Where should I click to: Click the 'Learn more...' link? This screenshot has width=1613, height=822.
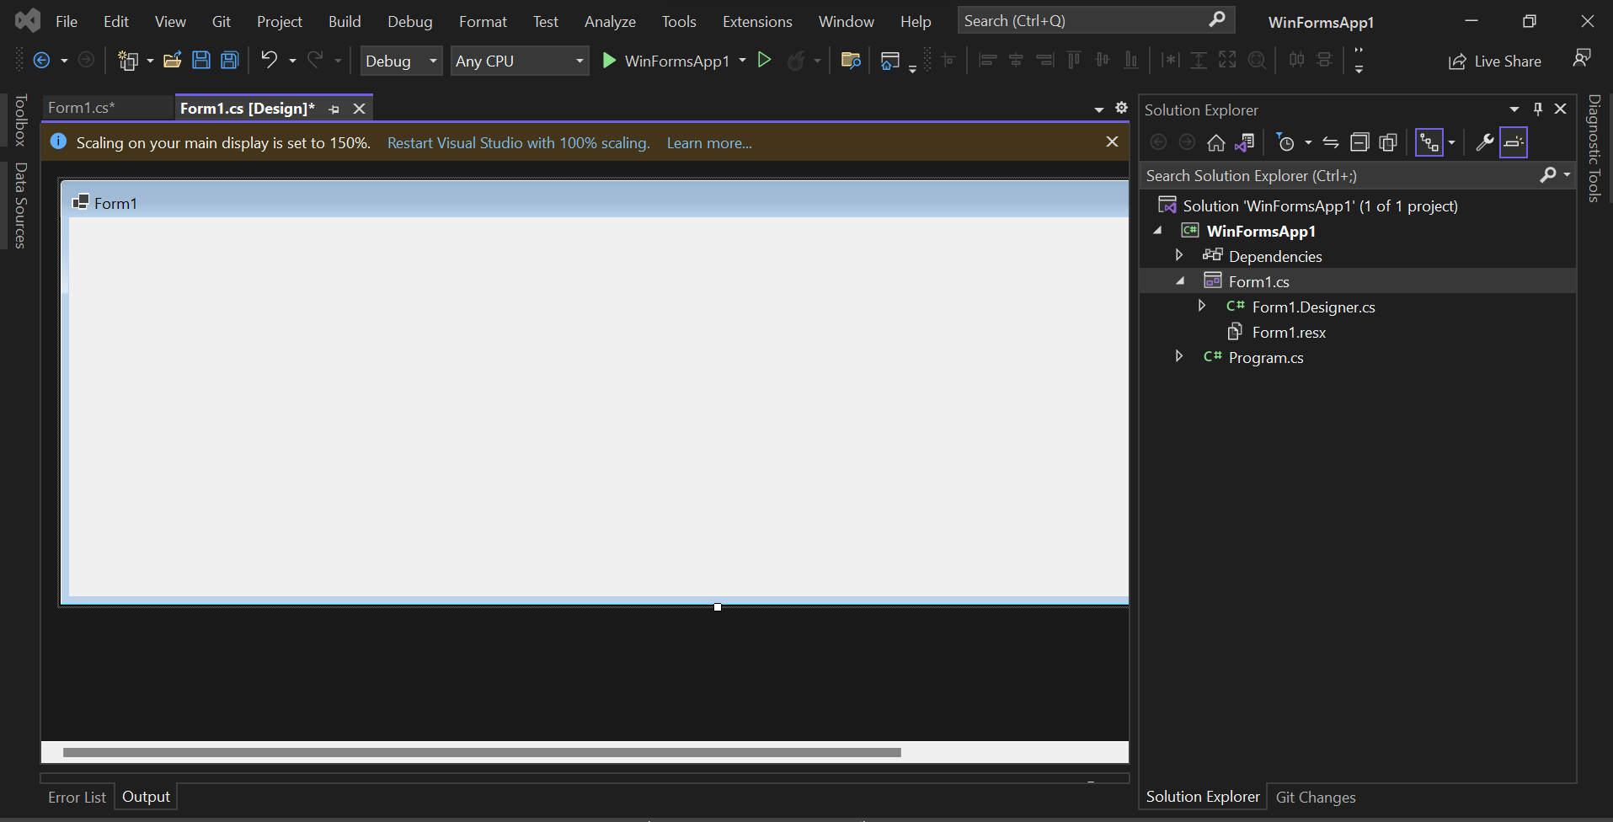[709, 143]
